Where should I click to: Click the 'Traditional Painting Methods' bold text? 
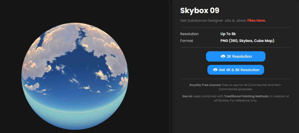click(246, 96)
